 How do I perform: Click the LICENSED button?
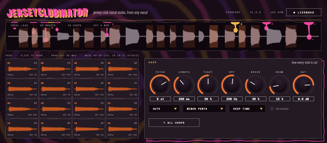click(304, 12)
